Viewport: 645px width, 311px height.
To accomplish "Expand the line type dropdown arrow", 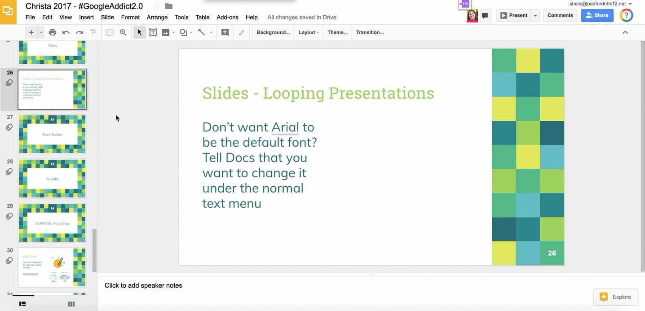I will 211,32.
